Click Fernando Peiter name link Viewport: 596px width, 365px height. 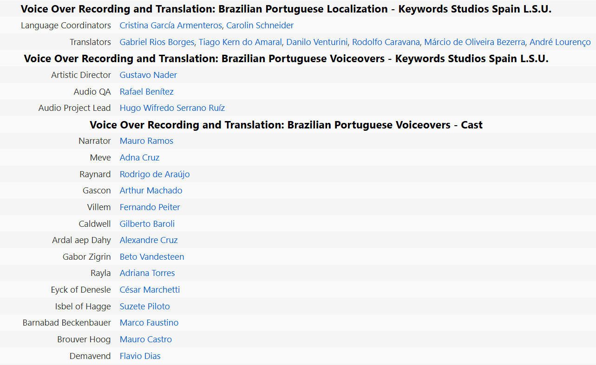(150, 207)
